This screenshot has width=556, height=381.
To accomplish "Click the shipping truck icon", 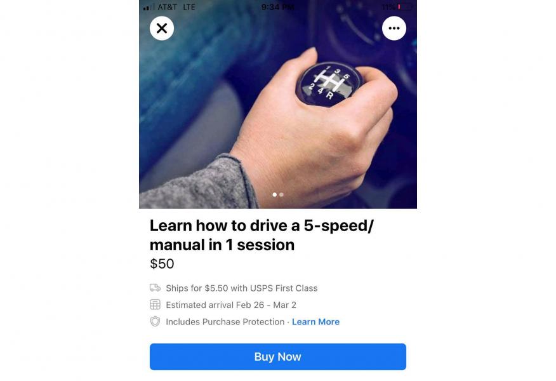I will tap(155, 288).
